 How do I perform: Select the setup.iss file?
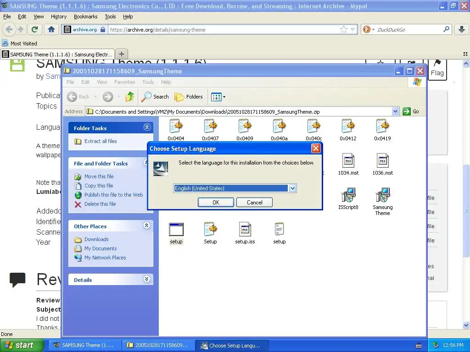coord(245,233)
